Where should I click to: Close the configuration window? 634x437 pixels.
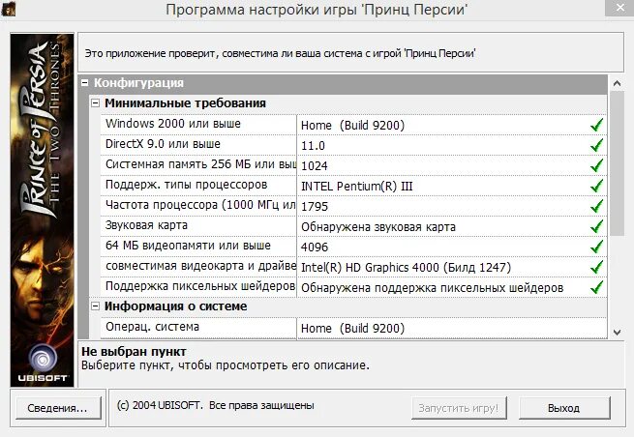click(619, 8)
